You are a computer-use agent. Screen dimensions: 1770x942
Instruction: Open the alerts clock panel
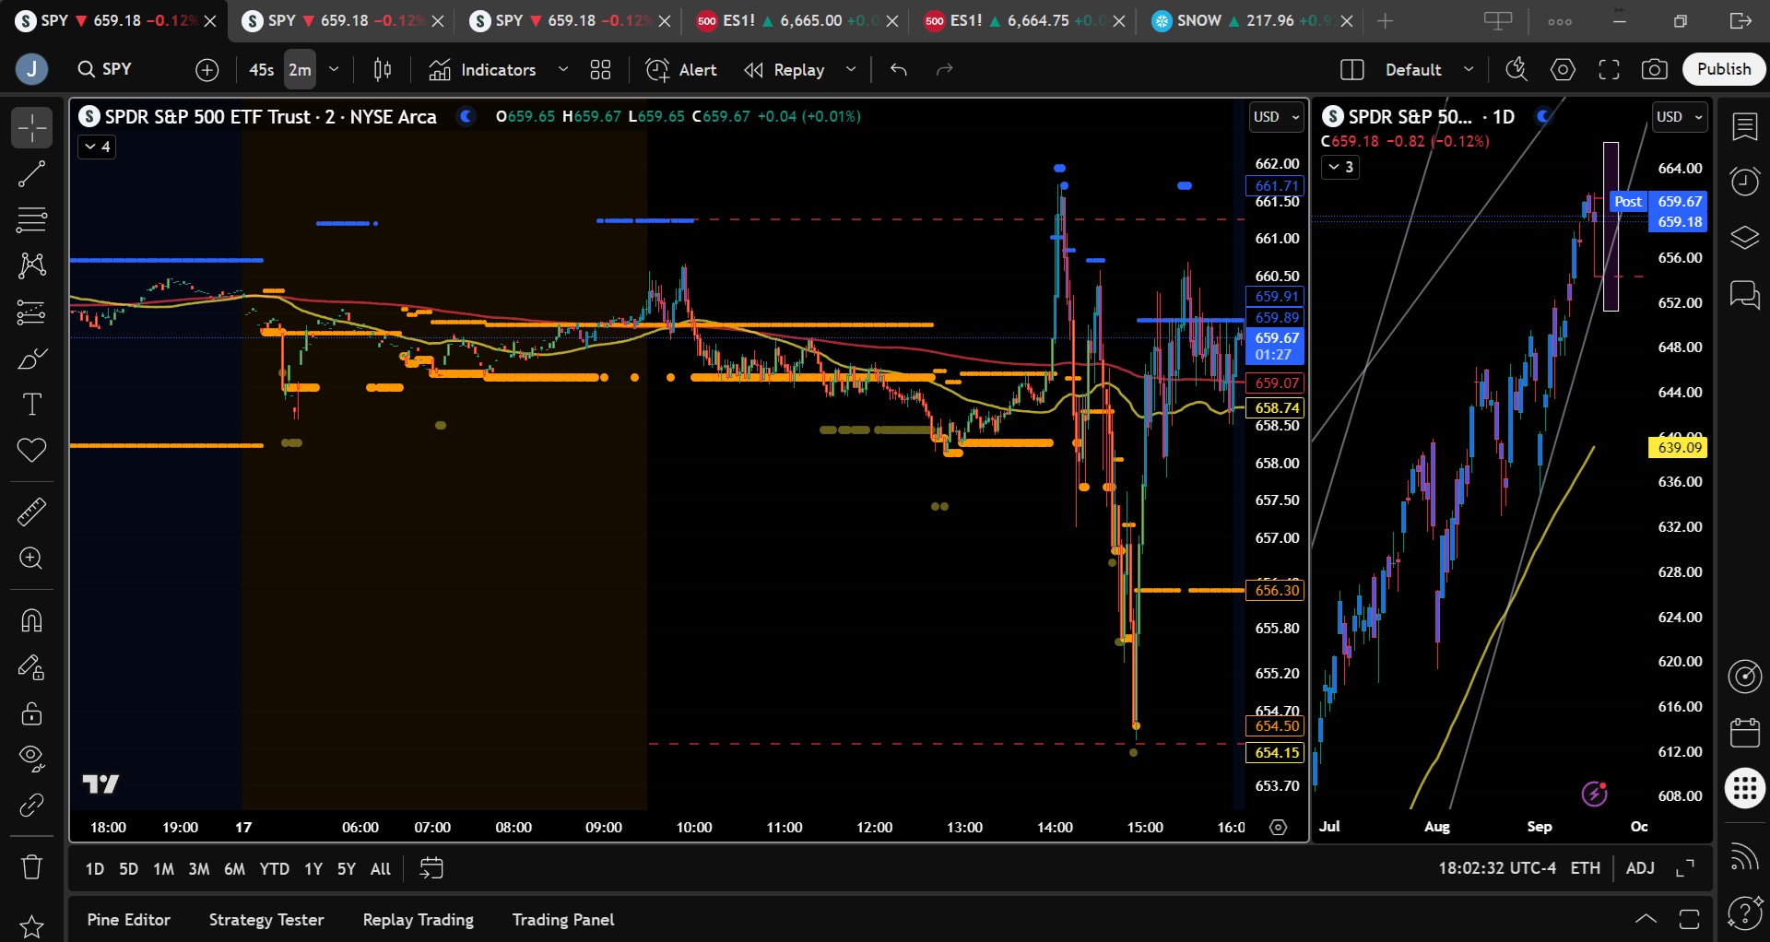[x=1744, y=181]
